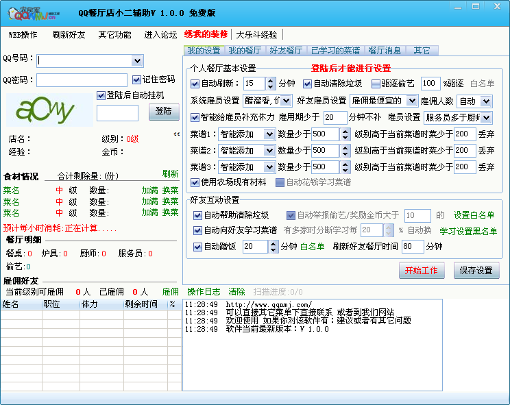Click the captcha verification image
Screen dimensions: 510x405
pyautogui.click(x=48, y=110)
